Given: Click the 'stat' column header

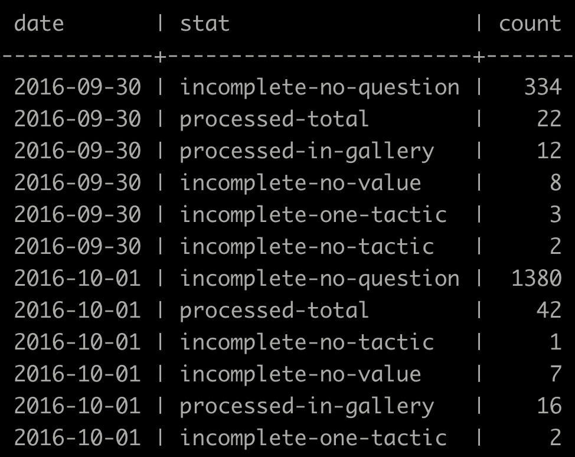Looking at the screenshot, I should (x=204, y=24).
